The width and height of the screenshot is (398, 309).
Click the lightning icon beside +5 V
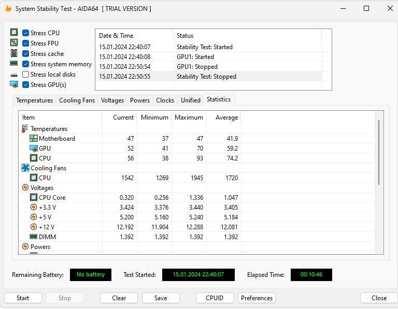(34, 217)
